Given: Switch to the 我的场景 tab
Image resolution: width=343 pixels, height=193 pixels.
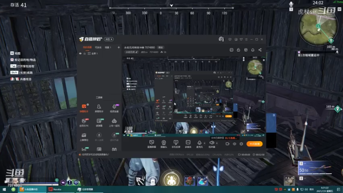Looking at the screenshot, I should (87, 47).
